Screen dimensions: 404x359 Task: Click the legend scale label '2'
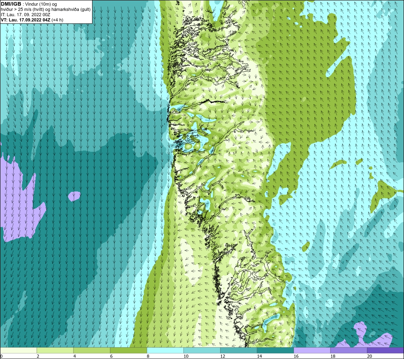pyautogui.click(x=38, y=356)
